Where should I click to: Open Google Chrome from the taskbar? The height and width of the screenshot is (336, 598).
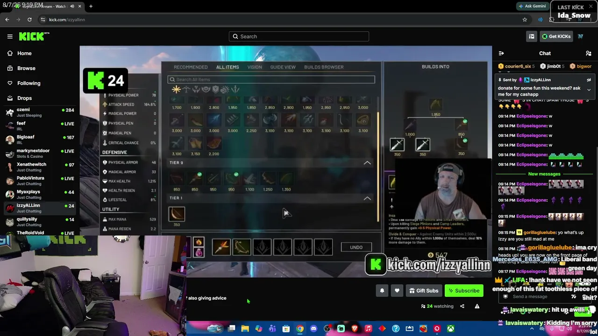pyautogui.click(x=300, y=329)
